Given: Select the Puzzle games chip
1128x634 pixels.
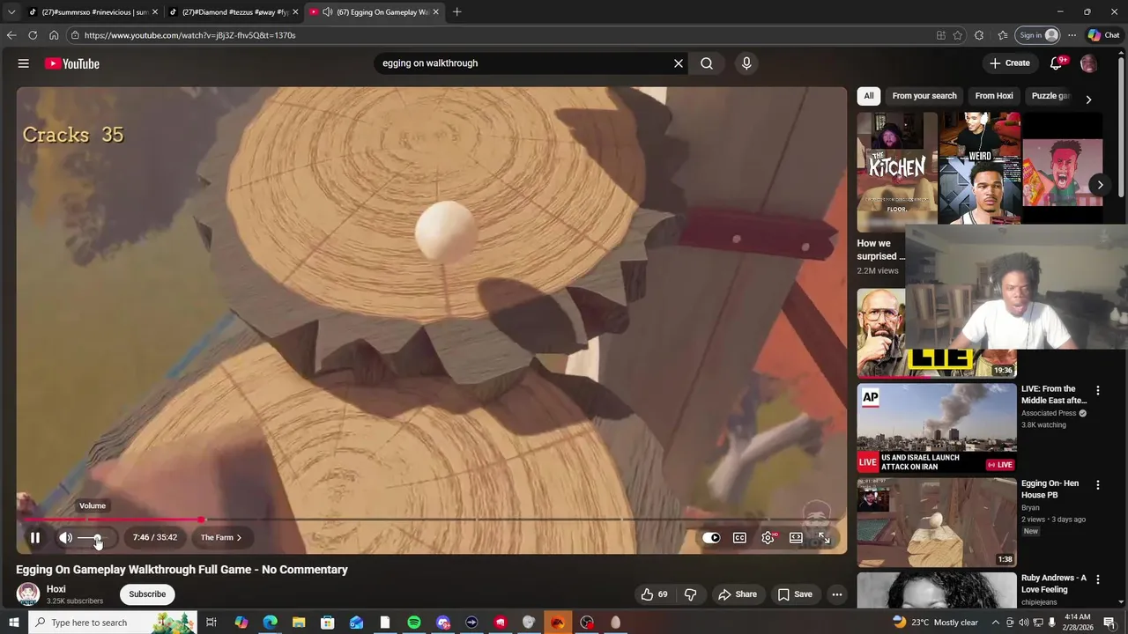Looking at the screenshot, I should coord(1050,96).
